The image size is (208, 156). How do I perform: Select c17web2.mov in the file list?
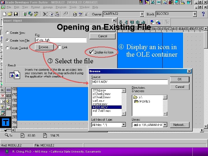coord(107,94)
